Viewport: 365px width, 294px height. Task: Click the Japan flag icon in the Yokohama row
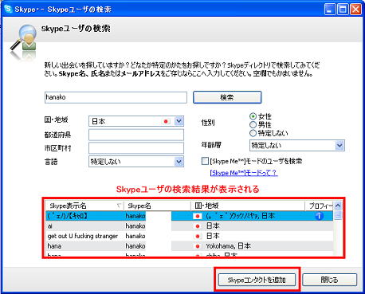[197, 246]
